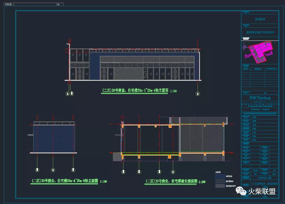285x204 pixels.
Task: Select the magenta key plan thumbnail
Action: click(261, 51)
